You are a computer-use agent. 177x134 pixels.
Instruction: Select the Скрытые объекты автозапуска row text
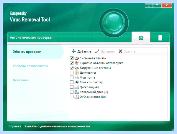101,63
